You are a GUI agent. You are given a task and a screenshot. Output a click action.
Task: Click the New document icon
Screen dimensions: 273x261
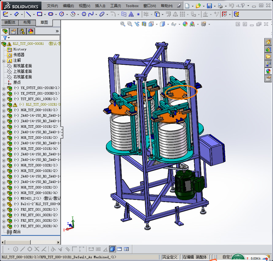click(x=187, y=6)
